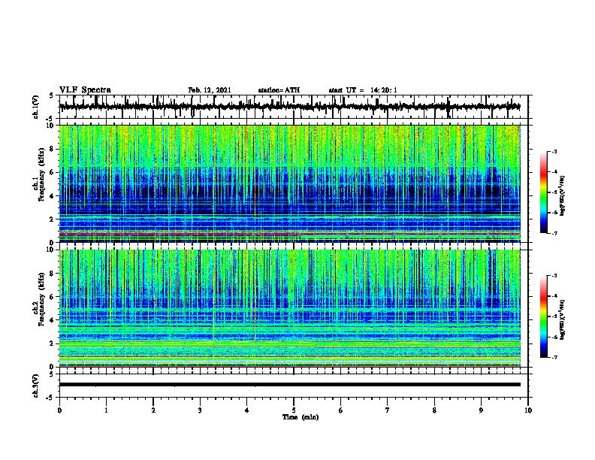Click the ch.2 color scale 'log(PSD)' label
Image resolution: width=595 pixels, height=460 pixels.
(x=562, y=320)
